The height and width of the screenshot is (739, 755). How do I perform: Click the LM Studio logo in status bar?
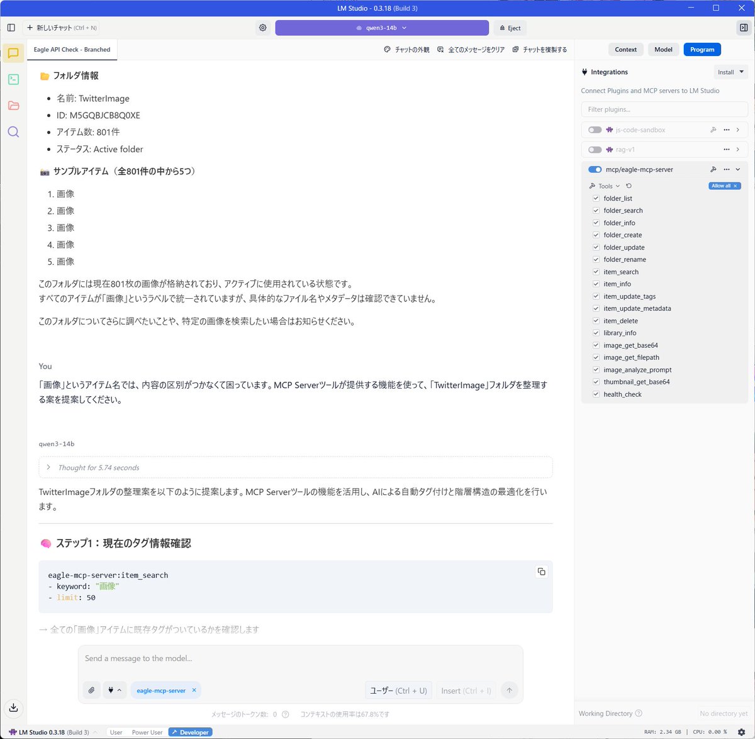click(13, 732)
